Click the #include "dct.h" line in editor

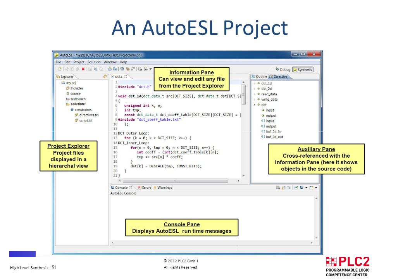[x=135, y=87]
